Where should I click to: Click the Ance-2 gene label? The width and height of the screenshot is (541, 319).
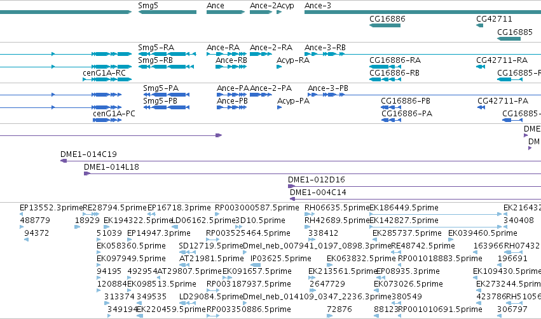click(x=263, y=6)
